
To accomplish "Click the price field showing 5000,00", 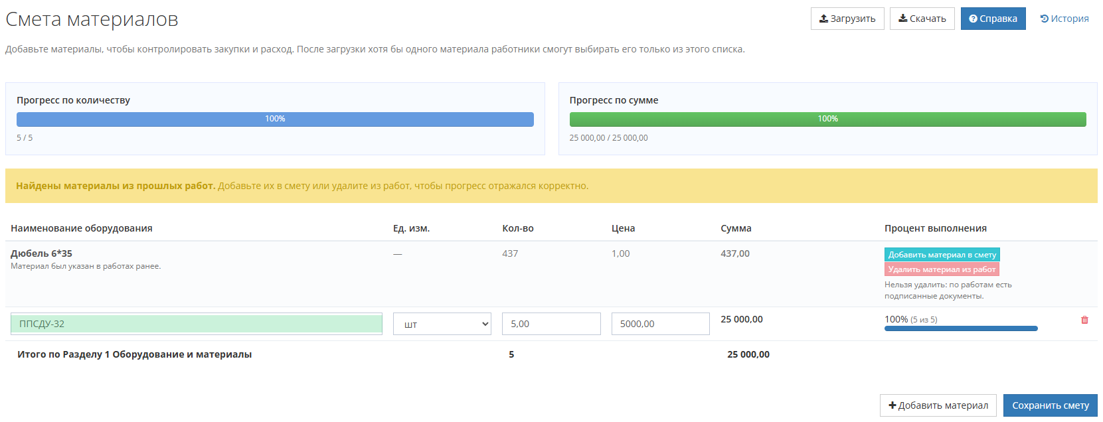I will click(660, 324).
